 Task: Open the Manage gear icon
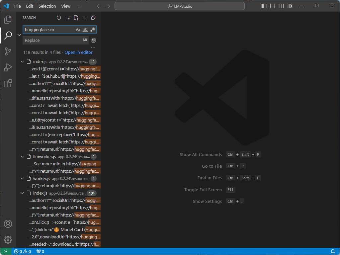pyautogui.click(x=8, y=240)
